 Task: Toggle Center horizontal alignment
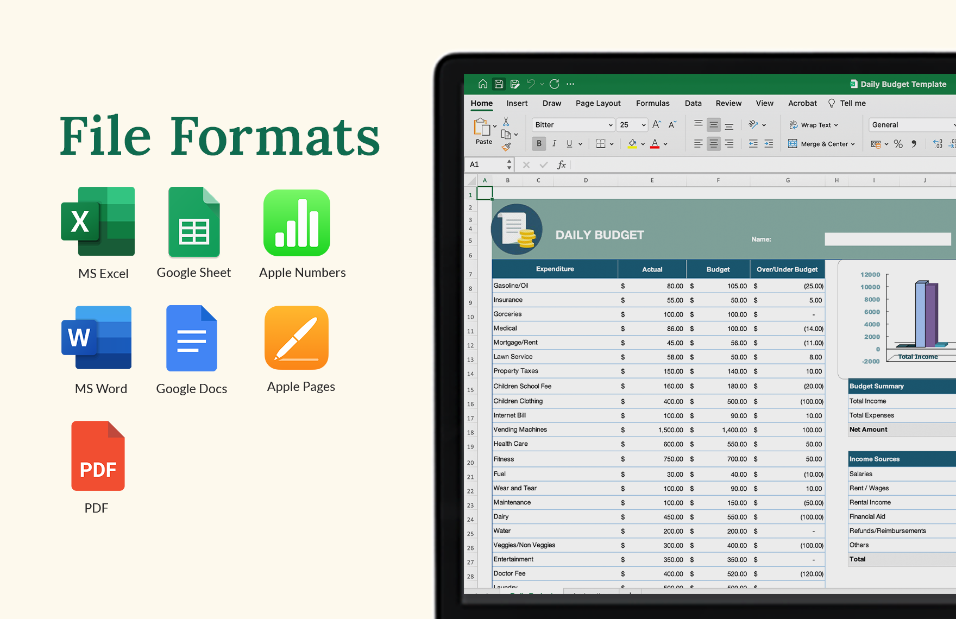714,143
